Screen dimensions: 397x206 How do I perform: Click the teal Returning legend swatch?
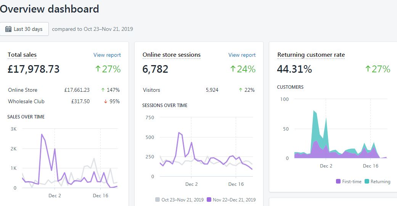pos(366,181)
